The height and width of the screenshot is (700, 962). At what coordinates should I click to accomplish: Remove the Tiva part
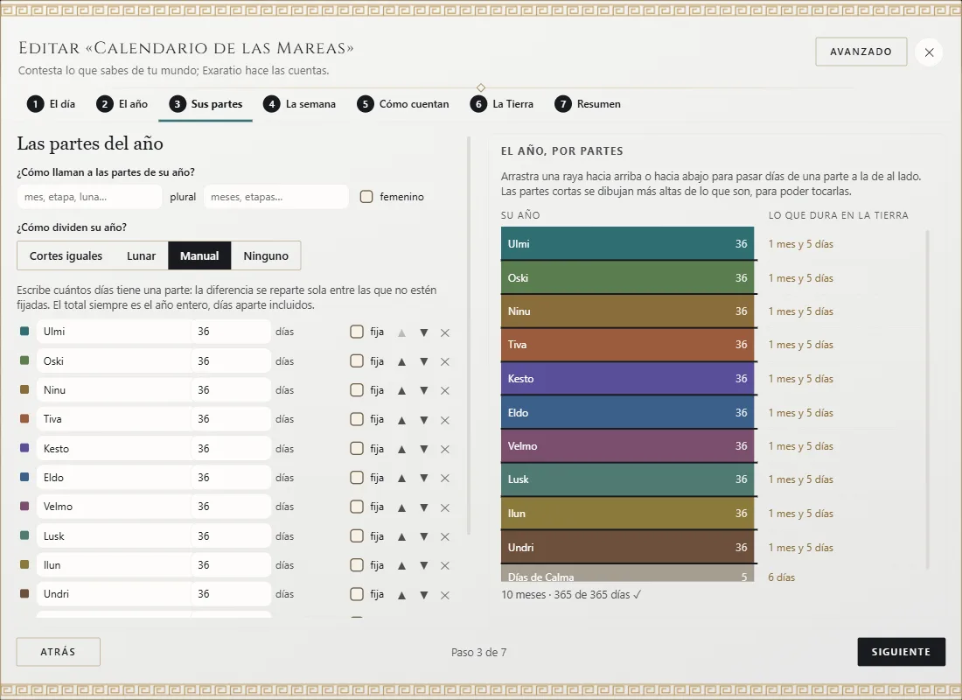tap(445, 420)
